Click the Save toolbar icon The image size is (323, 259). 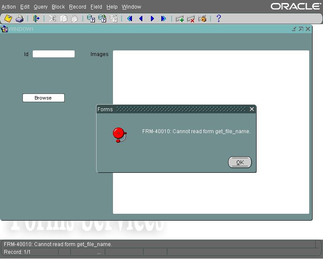8,19
